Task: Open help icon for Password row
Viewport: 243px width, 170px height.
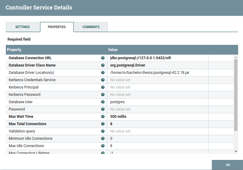Action: point(103,109)
